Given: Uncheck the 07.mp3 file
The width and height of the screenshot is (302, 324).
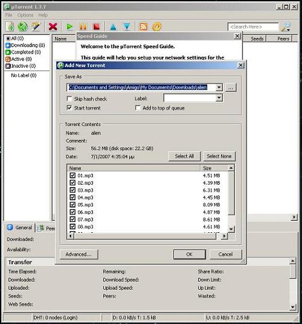Looking at the screenshot, I should pos(72,219).
